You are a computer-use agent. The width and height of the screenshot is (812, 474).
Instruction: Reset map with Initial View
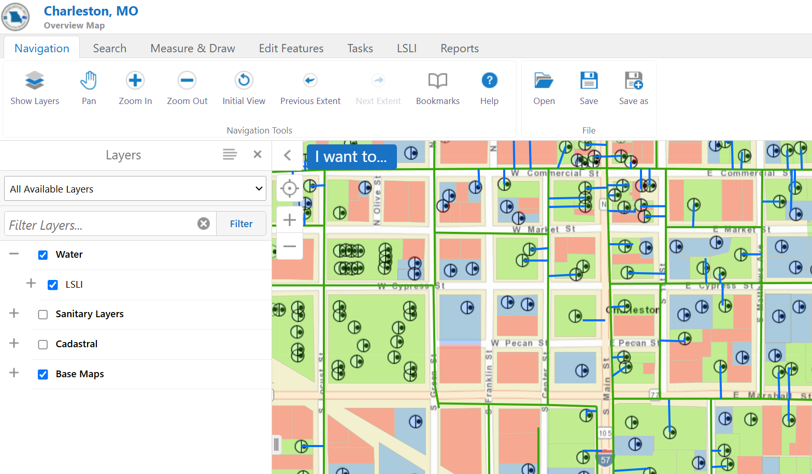(244, 81)
